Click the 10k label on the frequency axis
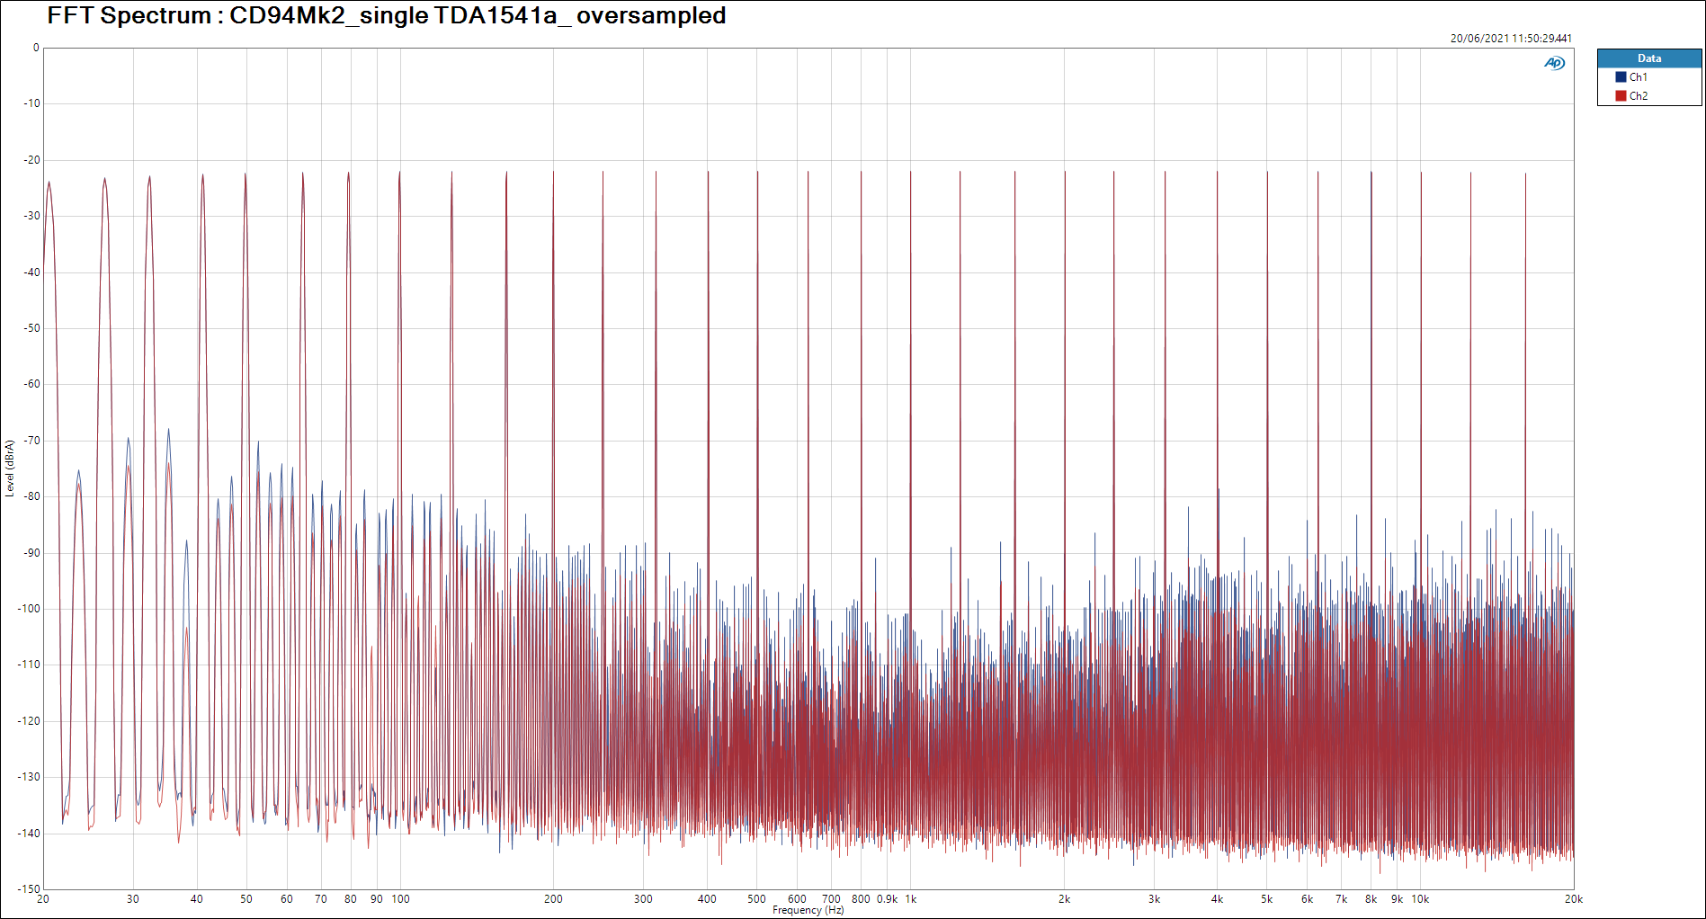The width and height of the screenshot is (1706, 919). 1420,899
